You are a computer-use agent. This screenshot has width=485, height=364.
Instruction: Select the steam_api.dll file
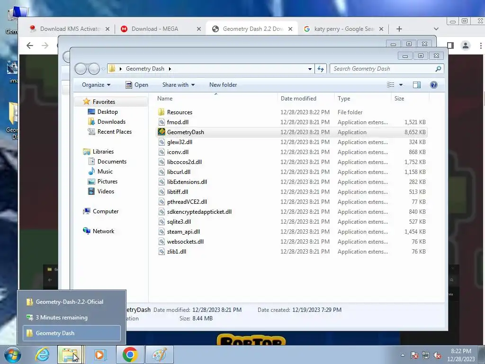pos(183,231)
